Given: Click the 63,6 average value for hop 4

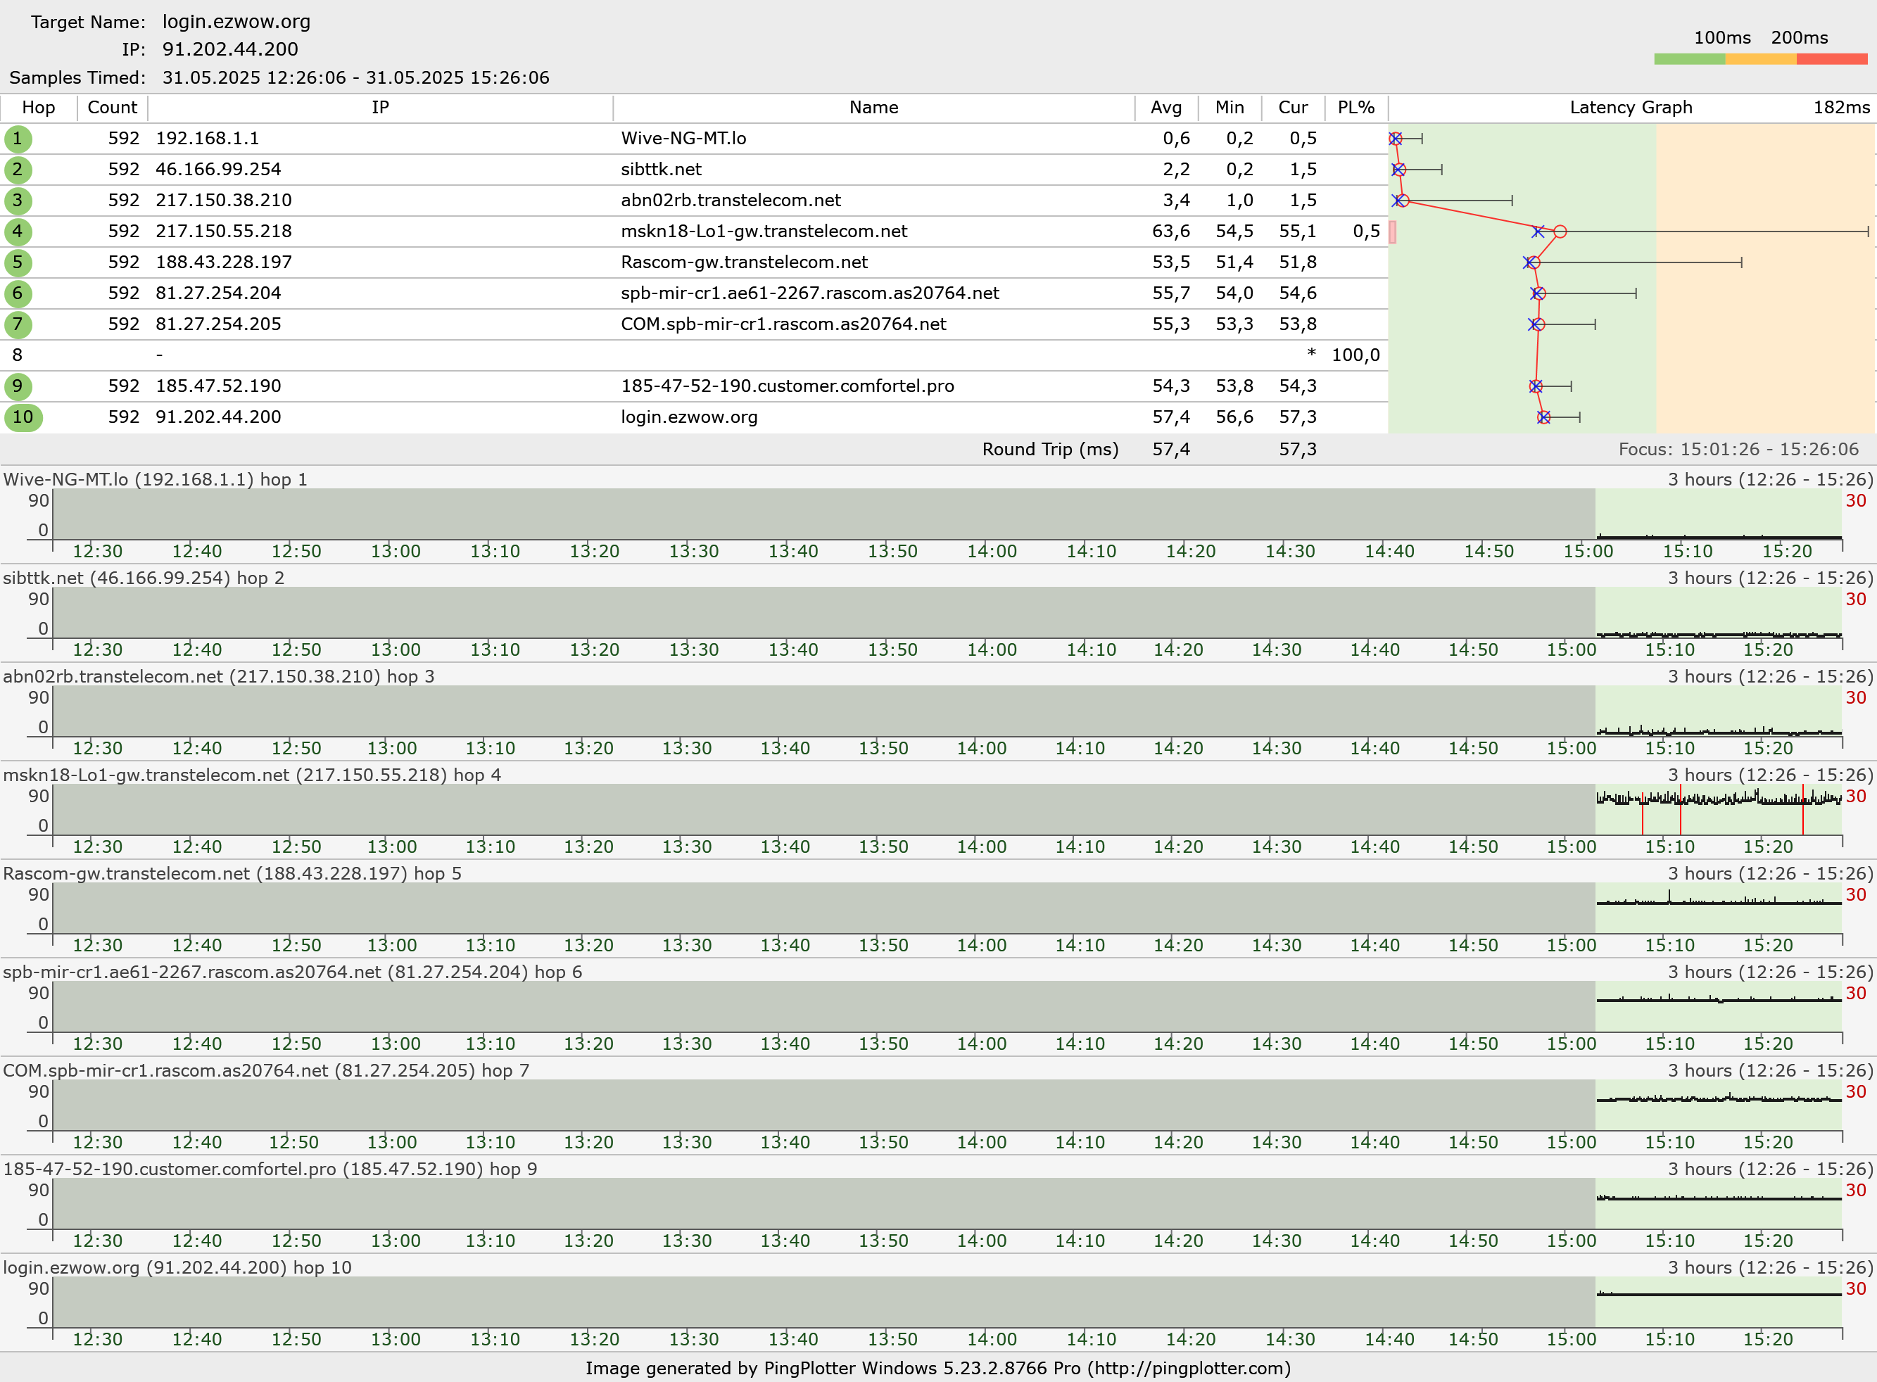Looking at the screenshot, I should [1171, 232].
